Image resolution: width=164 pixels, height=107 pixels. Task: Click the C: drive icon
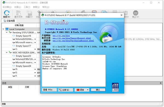pos(14,49)
